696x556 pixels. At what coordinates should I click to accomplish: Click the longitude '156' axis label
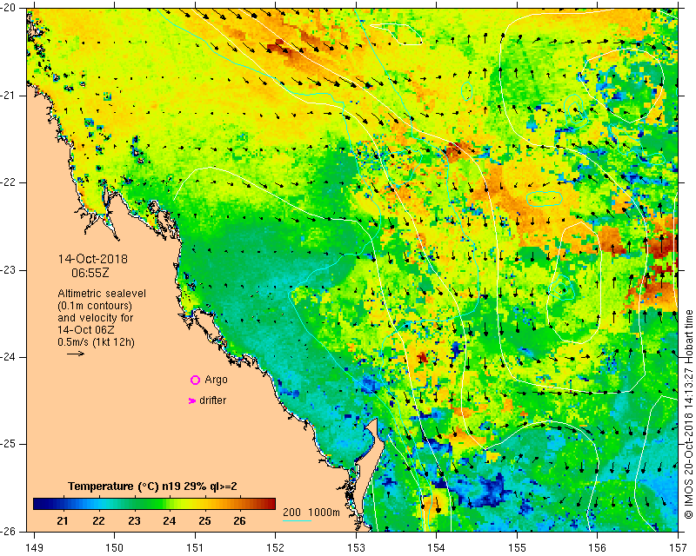pos(598,547)
